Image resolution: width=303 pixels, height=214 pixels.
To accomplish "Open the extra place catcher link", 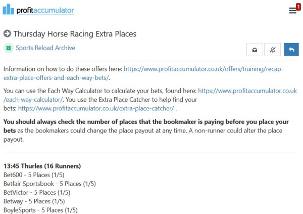I will (96, 108).
